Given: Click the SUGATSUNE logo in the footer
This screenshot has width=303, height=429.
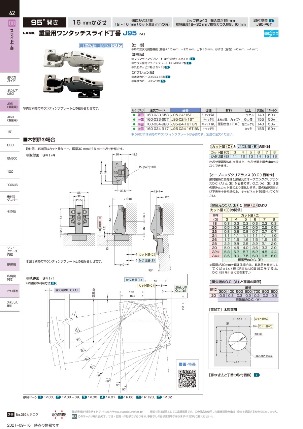Looking at the screenshot, I should 59,414.
